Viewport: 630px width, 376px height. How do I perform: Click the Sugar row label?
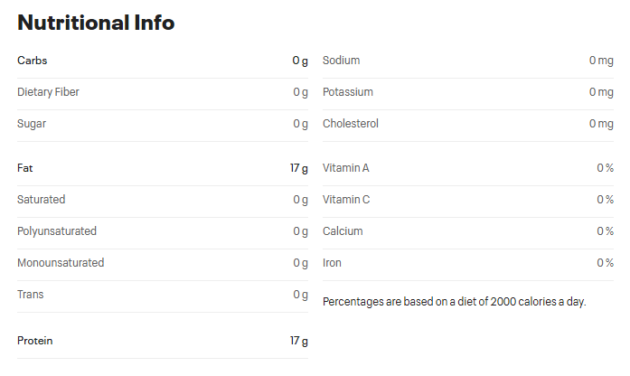(32, 124)
